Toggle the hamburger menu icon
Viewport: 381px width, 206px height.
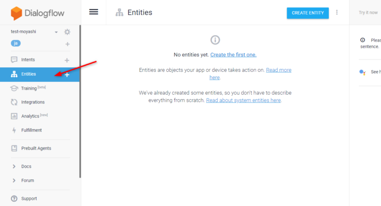93,12
